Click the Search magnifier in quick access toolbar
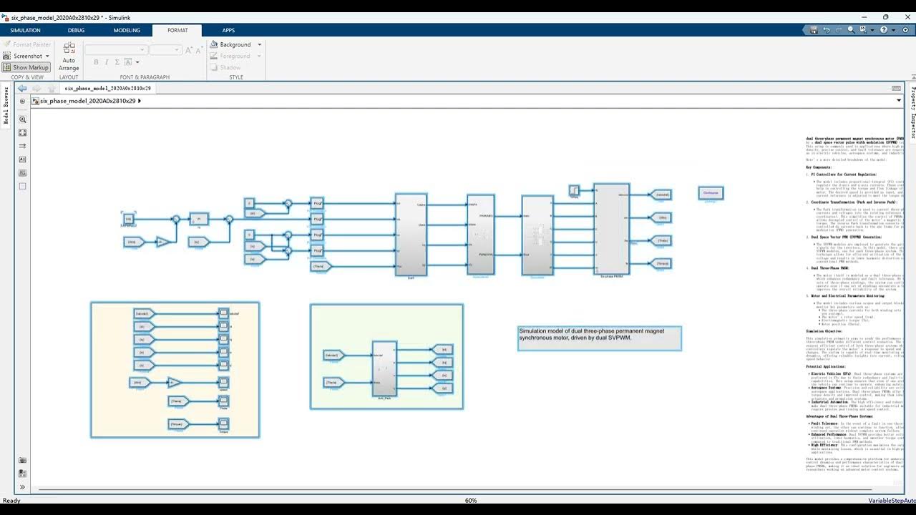This screenshot has width=916, height=515. tap(851, 30)
